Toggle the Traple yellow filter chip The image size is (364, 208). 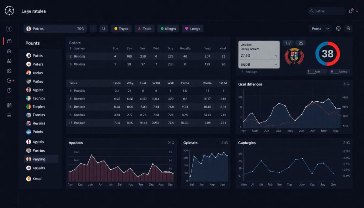(121, 29)
